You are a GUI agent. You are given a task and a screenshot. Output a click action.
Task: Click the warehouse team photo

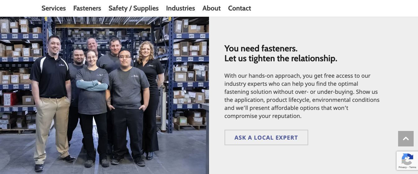click(104, 95)
